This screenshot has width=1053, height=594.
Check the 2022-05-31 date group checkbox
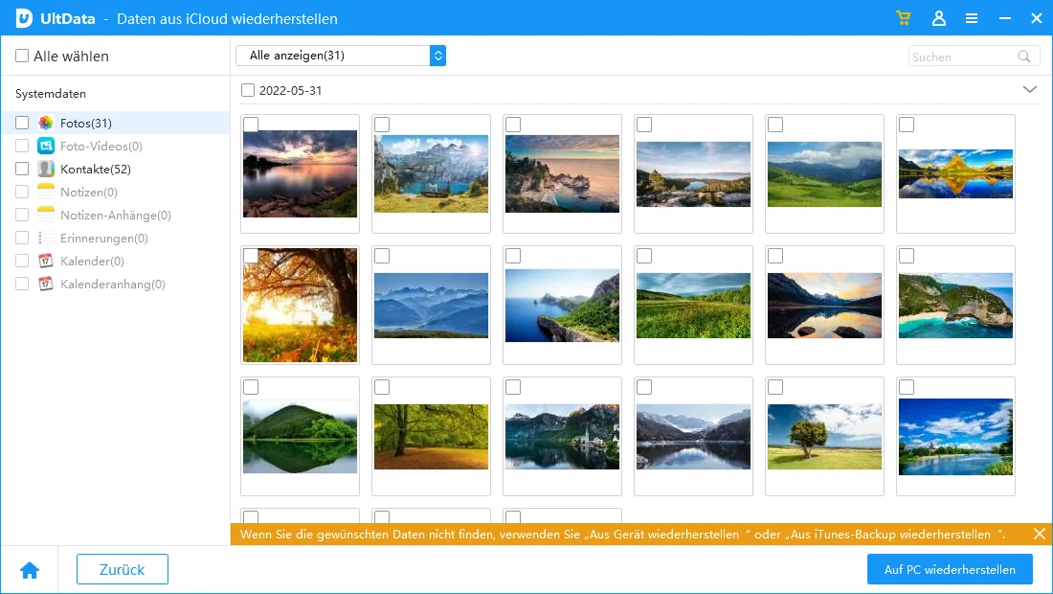pos(248,90)
